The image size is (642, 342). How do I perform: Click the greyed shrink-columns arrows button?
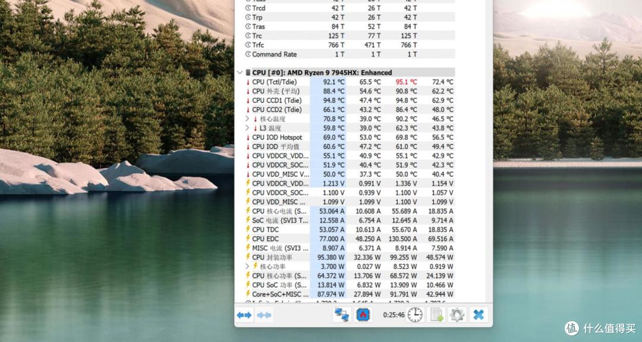pos(264,315)
